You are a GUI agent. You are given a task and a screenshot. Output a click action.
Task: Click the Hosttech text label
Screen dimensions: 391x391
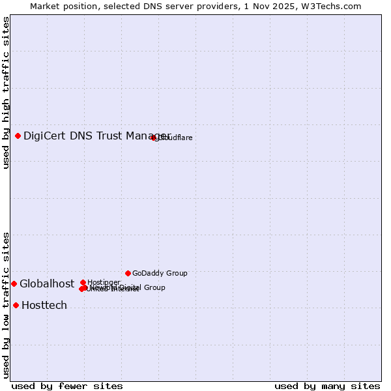(x=44, y=305)
